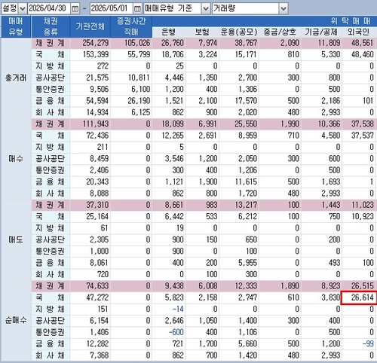Click the 매매 유형 column header
This screenshot has height=363, width=377.
pyautogui.click(x=16, y=26)
